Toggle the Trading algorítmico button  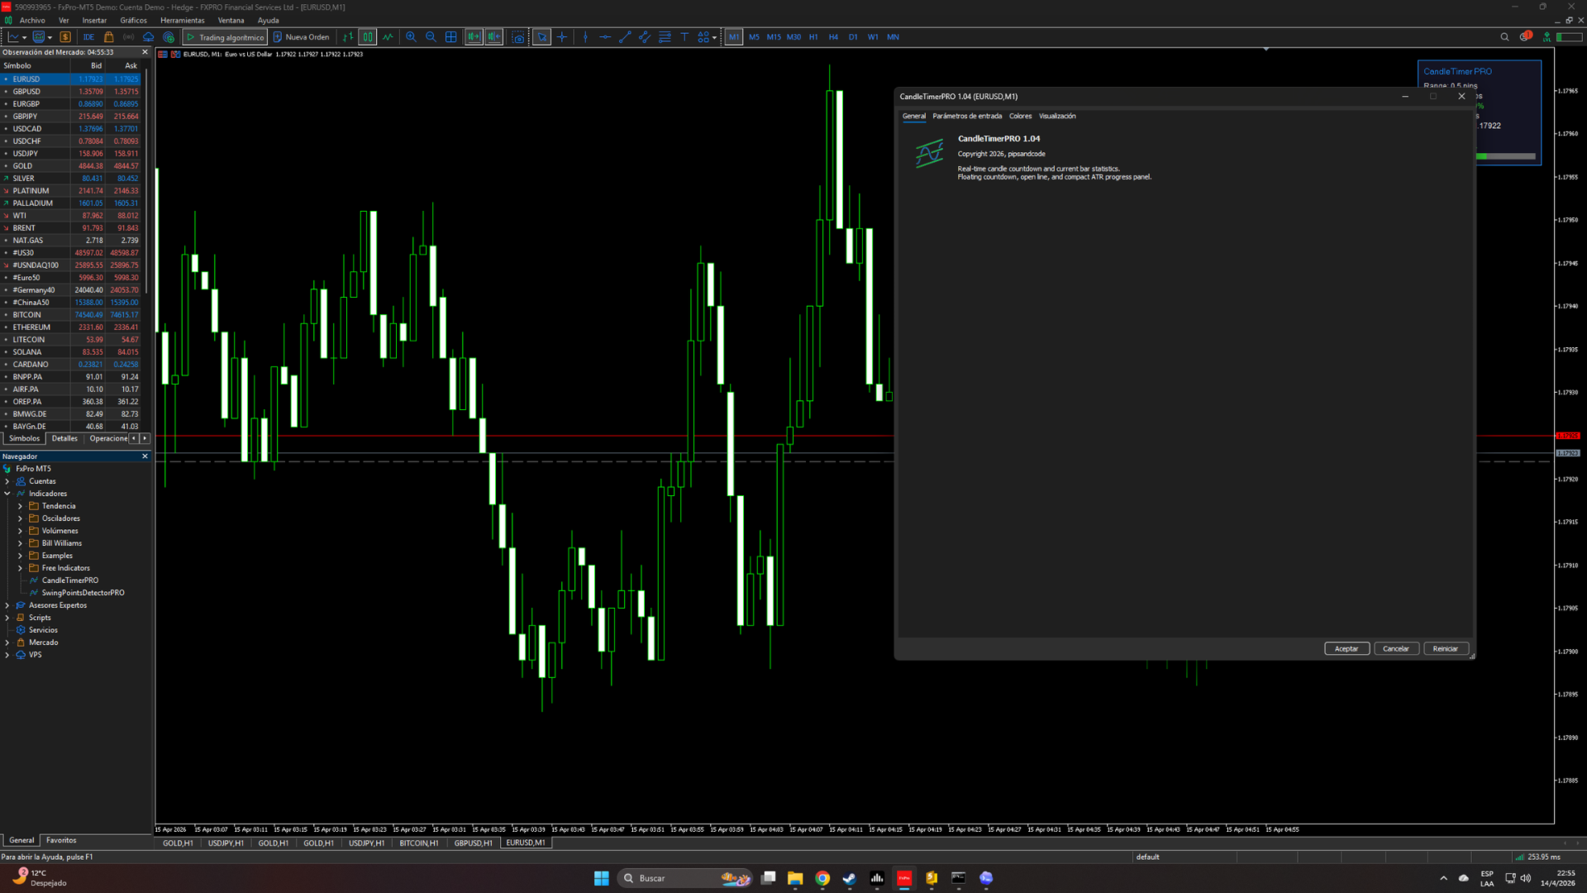[x=225, y=37]
